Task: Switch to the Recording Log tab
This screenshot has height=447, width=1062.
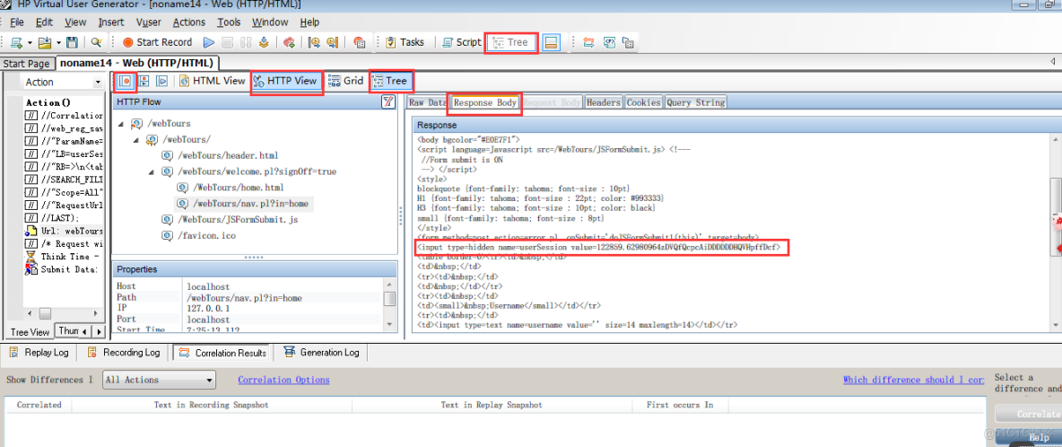Action: [x=123, y=352]
